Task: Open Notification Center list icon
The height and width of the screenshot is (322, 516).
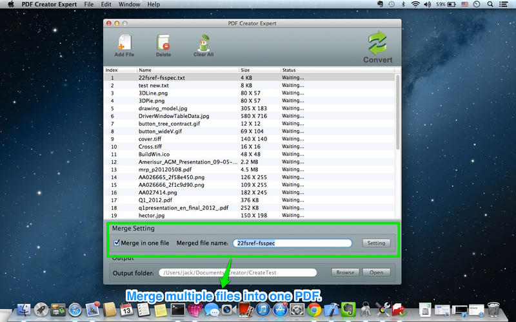Action: (503, 5)
